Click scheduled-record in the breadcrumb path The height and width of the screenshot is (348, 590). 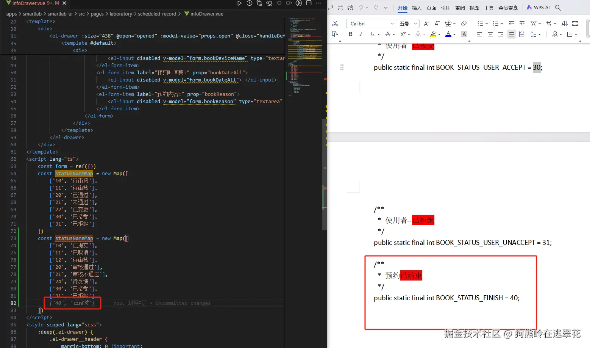tap(157, 14)
